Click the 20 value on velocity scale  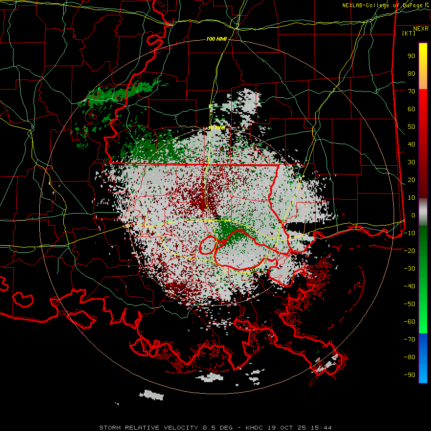[411, 180]
